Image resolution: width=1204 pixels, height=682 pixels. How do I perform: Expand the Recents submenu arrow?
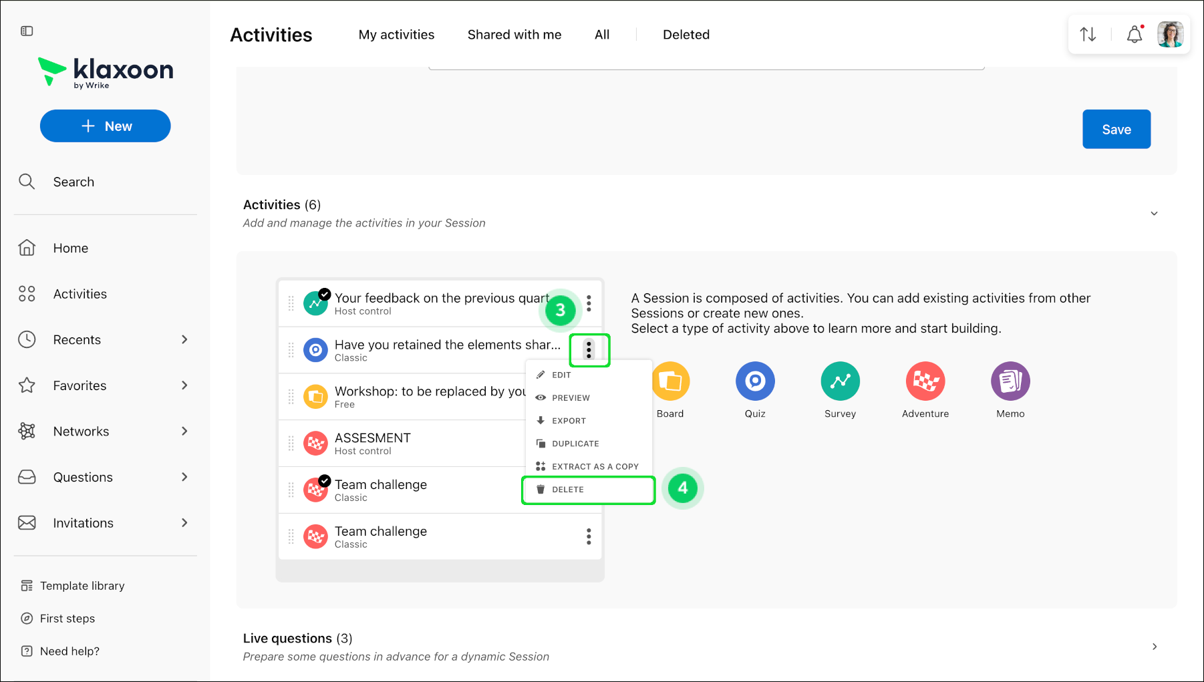point(184,339)
